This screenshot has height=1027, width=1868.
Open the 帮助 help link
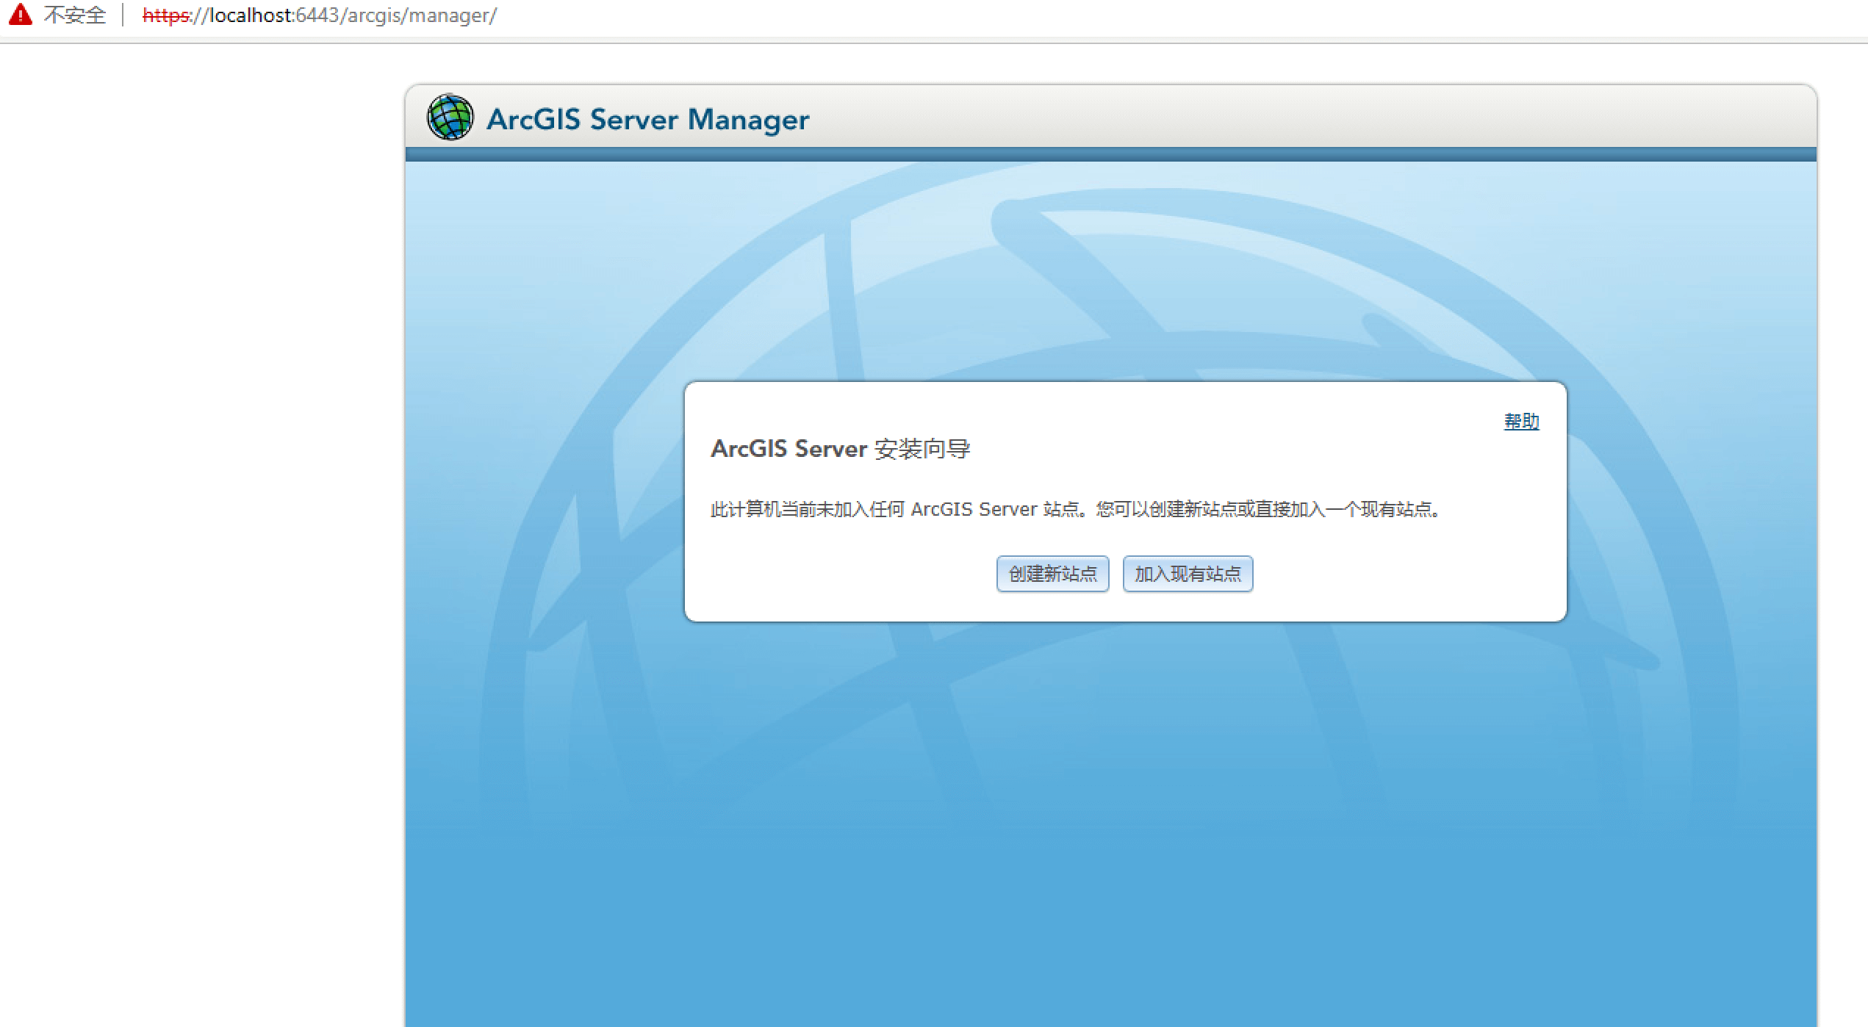tap(1521, 422)
